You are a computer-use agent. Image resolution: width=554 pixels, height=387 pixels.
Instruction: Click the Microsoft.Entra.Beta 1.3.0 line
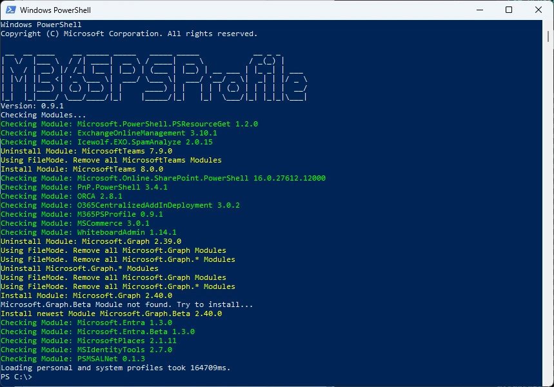(97, 332)
